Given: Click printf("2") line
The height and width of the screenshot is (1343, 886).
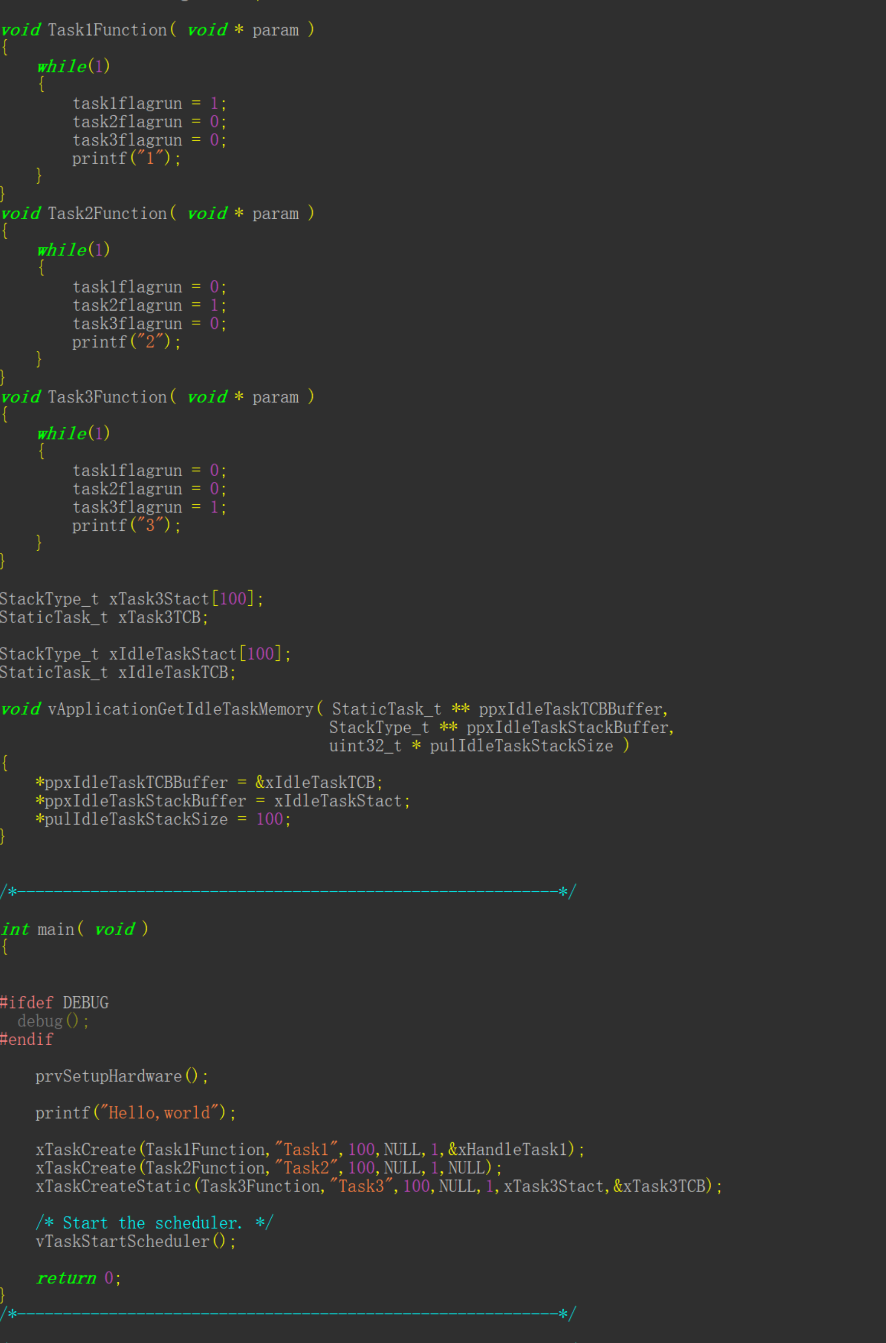Looking at the screenshot, I should [x=126, y=342].
